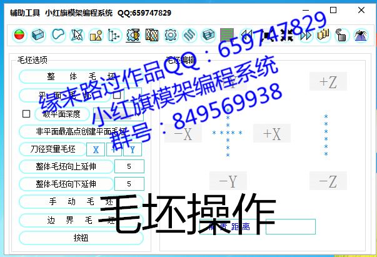The image size is (377, 257).
Task: Click the fast-forward double-arrow right icon
Action: pyautogui.click(x=306, y=35)
